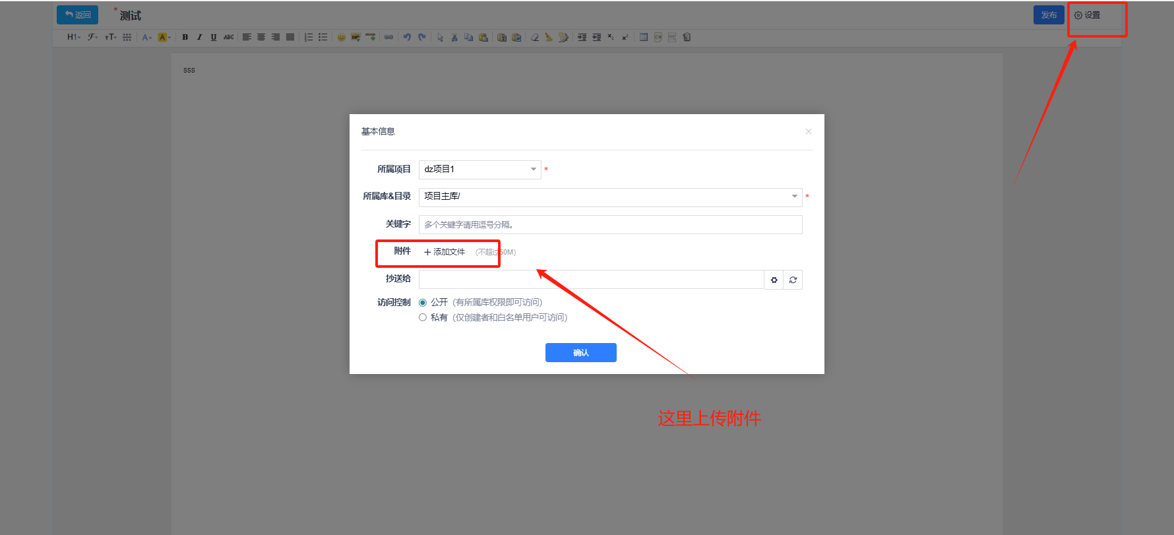Insert a horizontal line icon
The width and height of the screenshot is (1174, 535).
click(371, 38)
